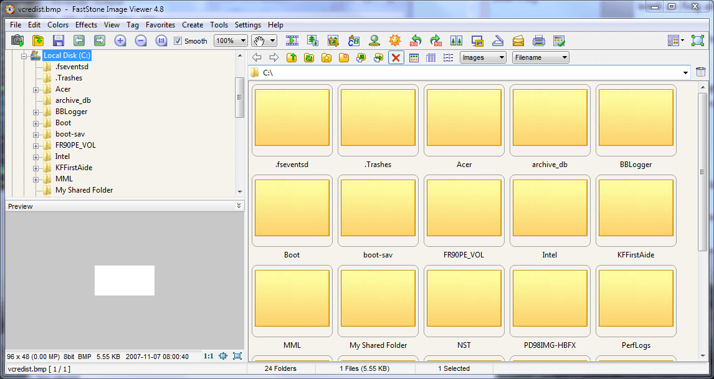Open settings icon with green checkmark
Image resolution: width=714 pixels, height=379 pixels.
tap(559, 41)
